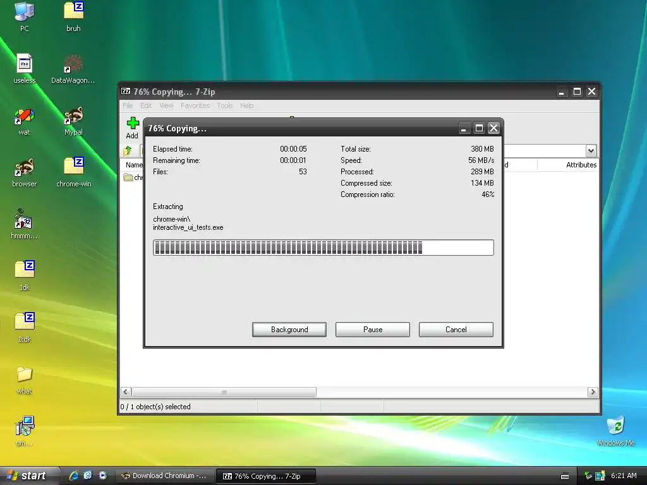Click the network icon in system tray
Image resolution: width=647 pixels, height=485 pixels.
point(600,476)
